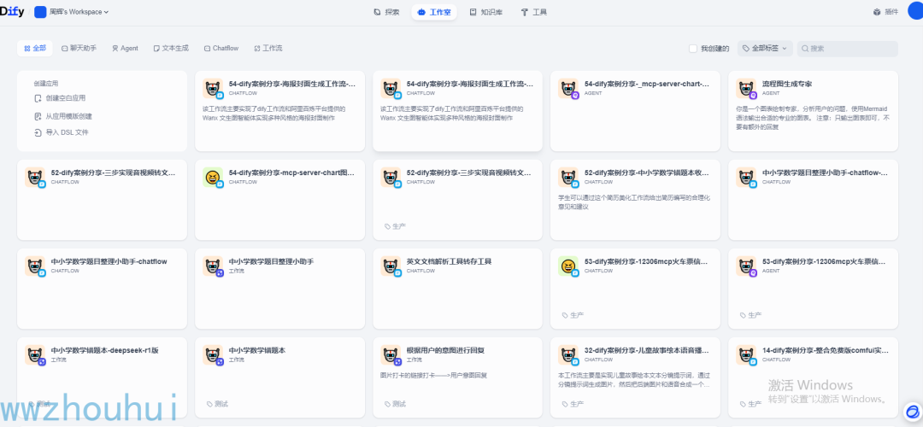Click the 创建空白应用 document icon
The width and height of the screenshot is (923, 427).
click(x=38, y=98)
